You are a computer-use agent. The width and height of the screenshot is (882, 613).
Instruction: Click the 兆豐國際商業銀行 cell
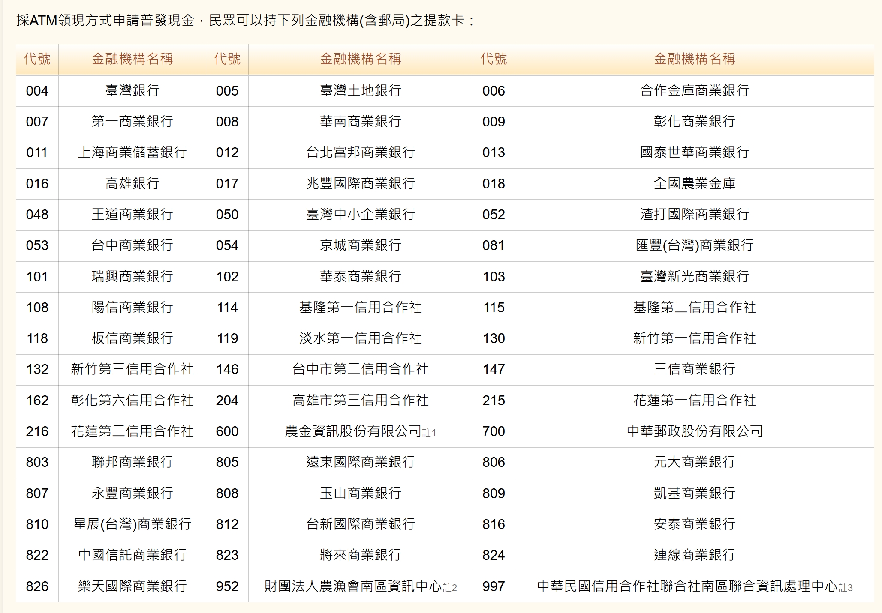[360, 184]
